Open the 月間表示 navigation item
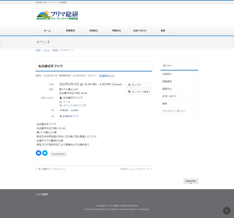 click(x=94, y=31)
